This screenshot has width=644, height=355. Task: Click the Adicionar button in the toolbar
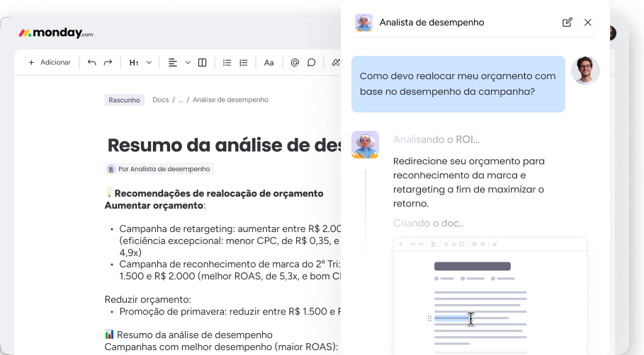(x=50, y=62)
